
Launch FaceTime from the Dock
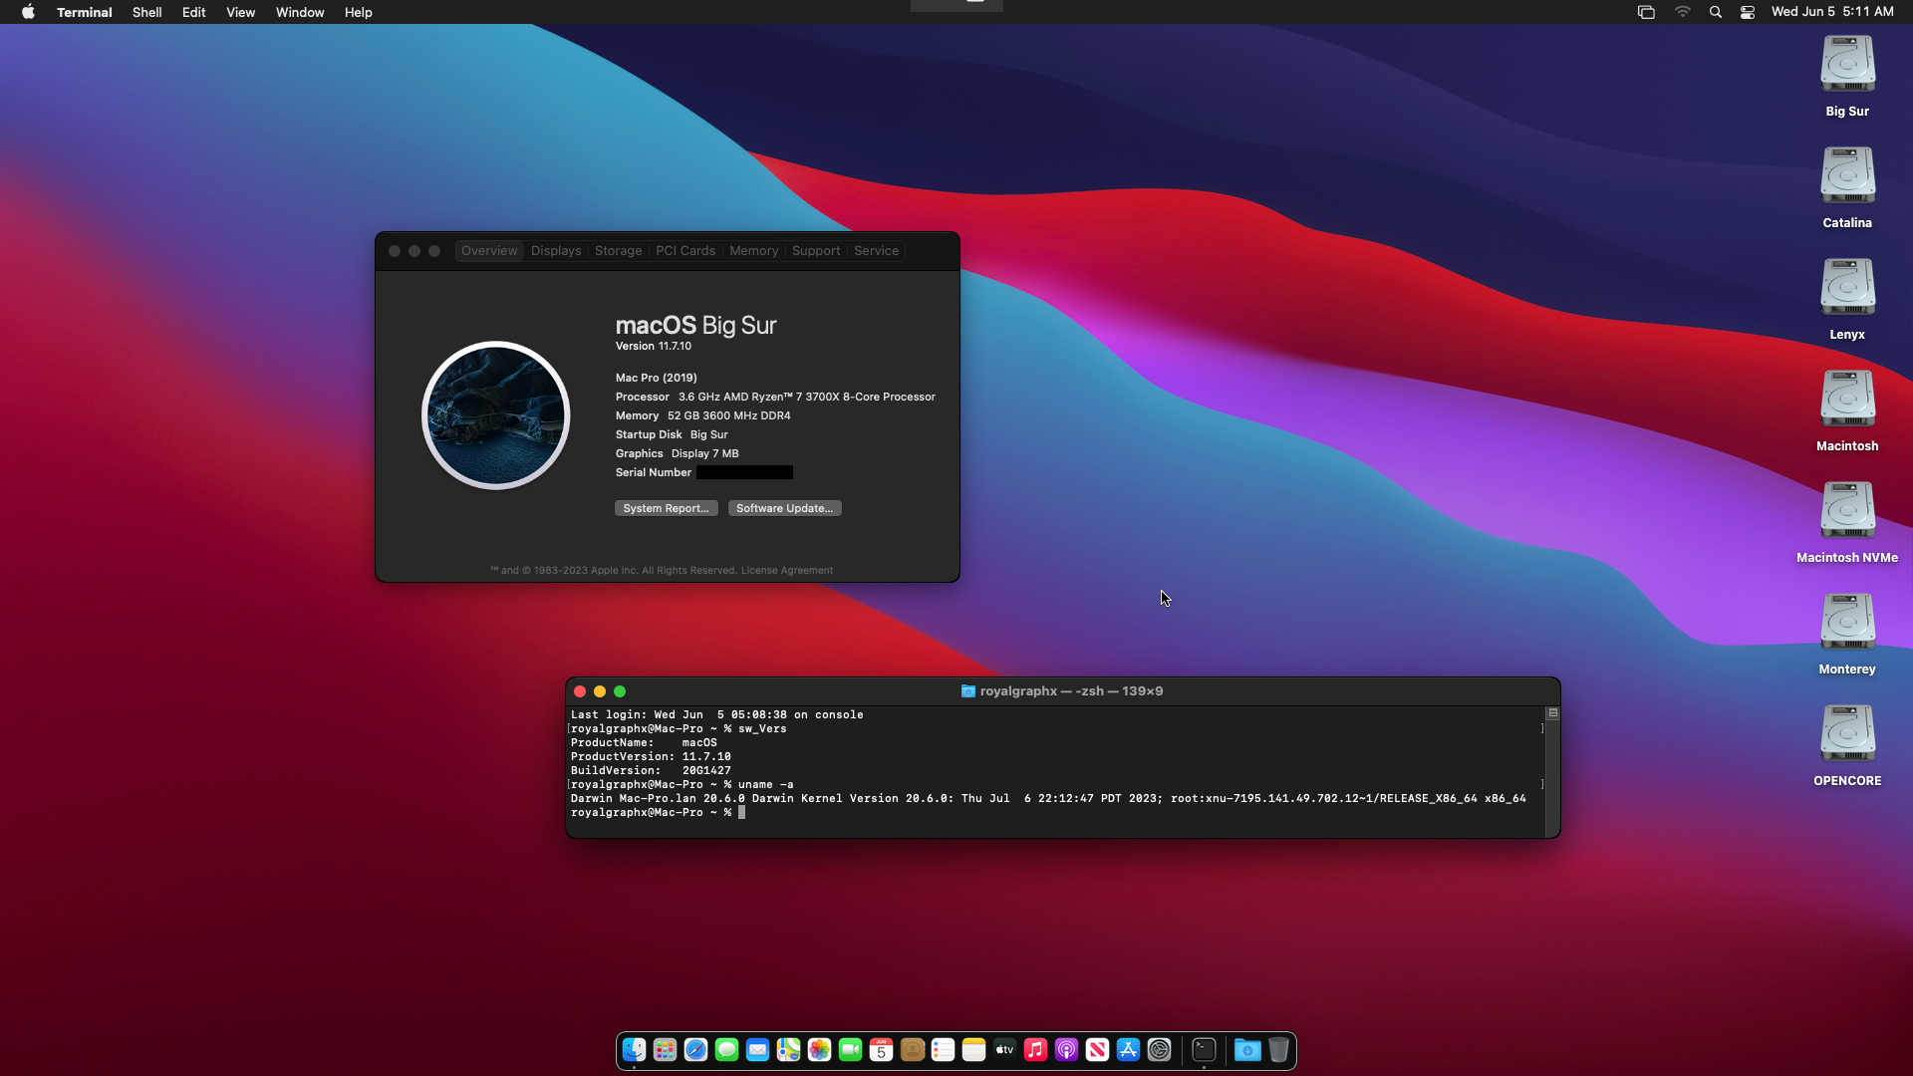click(x=850, y=1050)
